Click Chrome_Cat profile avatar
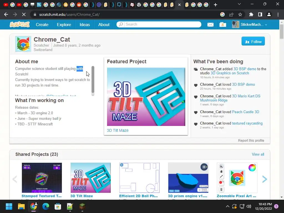The width and height of the screenshot is (284, 213). 23,44
